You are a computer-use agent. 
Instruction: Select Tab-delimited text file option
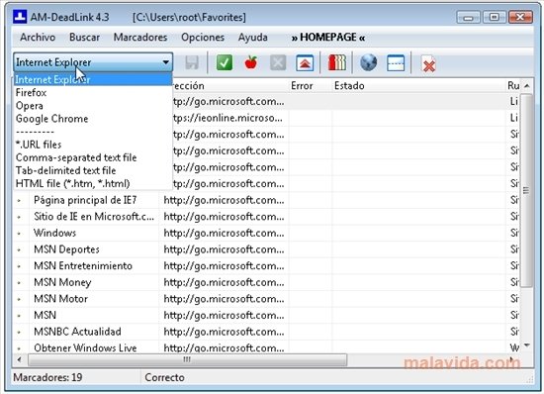(x=93, y=170)
